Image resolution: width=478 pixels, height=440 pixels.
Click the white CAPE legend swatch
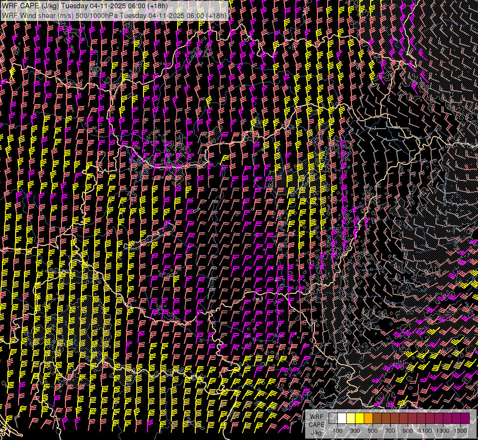[342, 418]
